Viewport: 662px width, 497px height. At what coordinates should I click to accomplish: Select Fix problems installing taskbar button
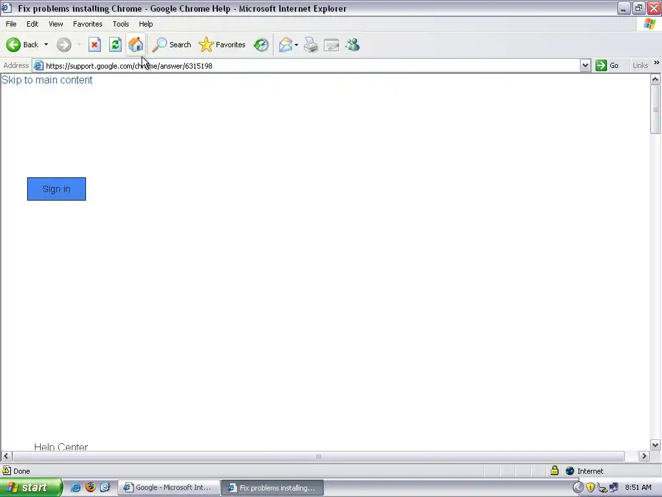[x=273, y=488]
